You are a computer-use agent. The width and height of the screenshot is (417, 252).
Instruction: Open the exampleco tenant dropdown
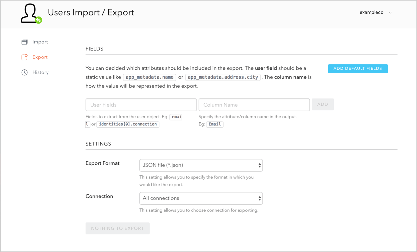point(375,12)
